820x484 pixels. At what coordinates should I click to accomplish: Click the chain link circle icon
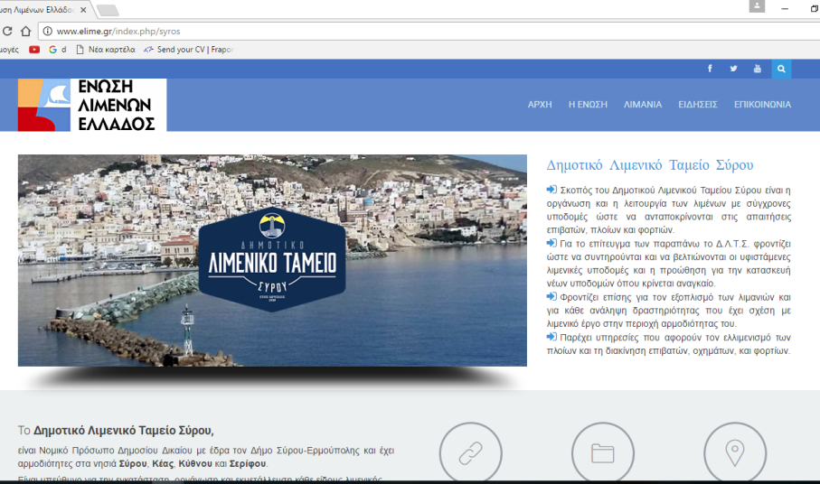[x=471, y=453]
